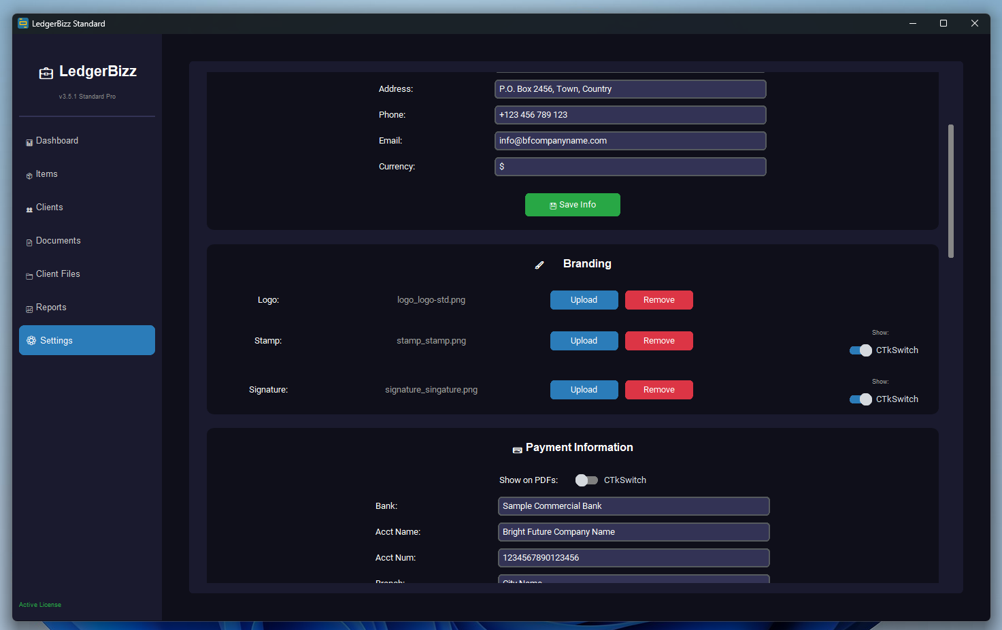Remove the Signature image
The width and height of the screenshot is (1002, 630).
659,390
